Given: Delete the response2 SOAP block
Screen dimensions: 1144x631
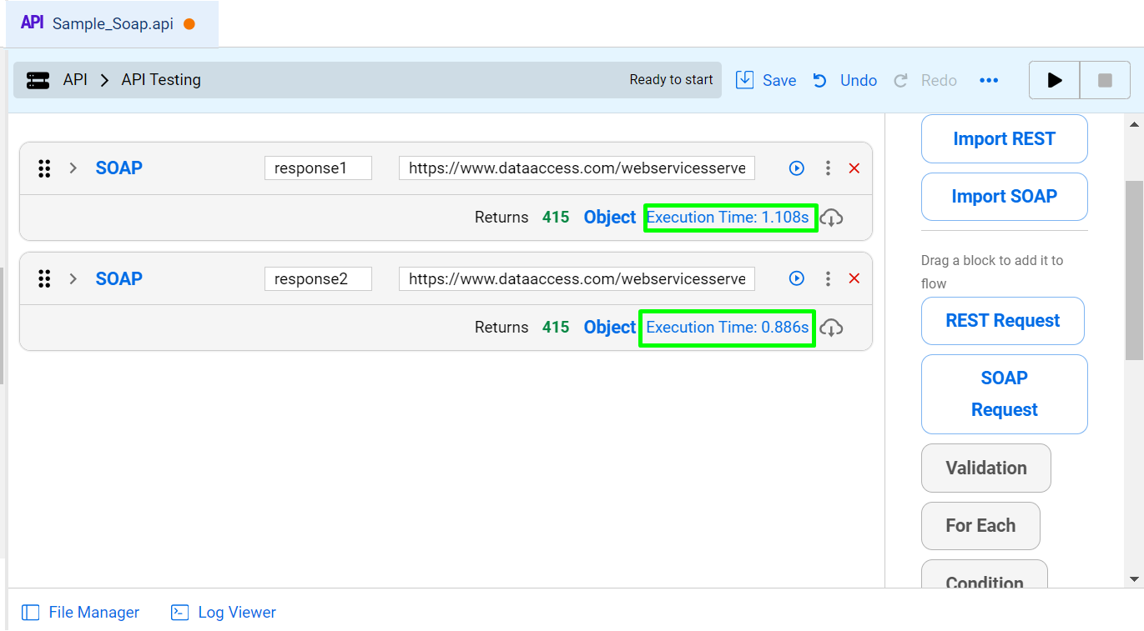Looking at the screenshot, I should (x=854, y=278).
